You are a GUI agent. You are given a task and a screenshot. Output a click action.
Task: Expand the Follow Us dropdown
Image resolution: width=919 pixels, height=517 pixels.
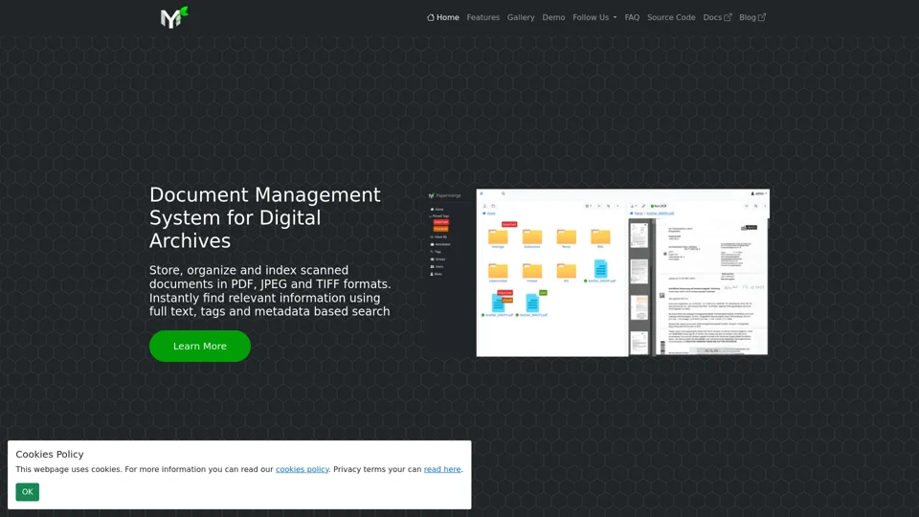tap(594, 17)
